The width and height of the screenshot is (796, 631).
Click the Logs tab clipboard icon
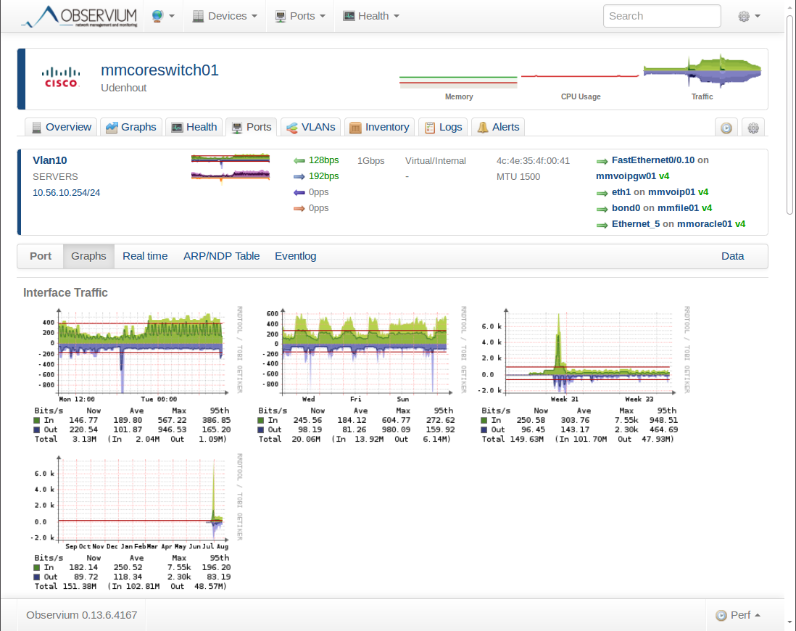pos(430,127)
